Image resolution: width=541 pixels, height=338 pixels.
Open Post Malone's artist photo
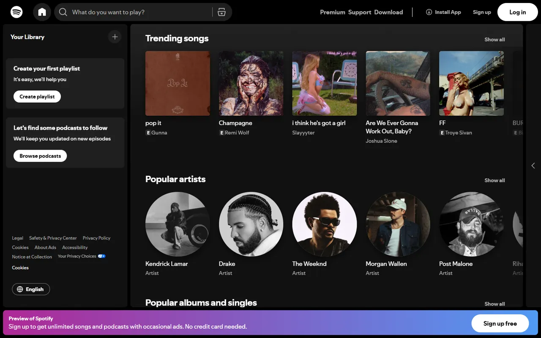coord(472,224)
